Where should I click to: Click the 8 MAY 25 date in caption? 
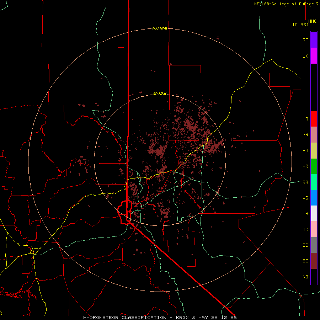pyautogui.click(x=205, y=318)
